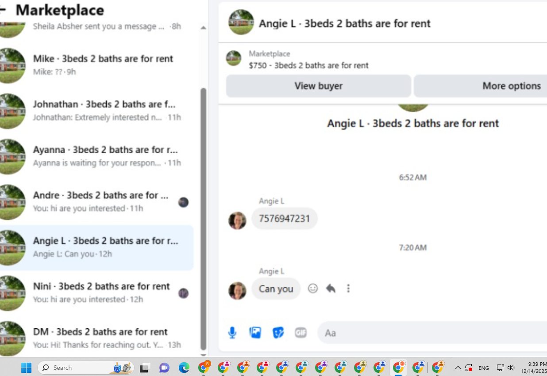Switch input language via ENG indicator

pyautogui.click(x=484, y=368)
